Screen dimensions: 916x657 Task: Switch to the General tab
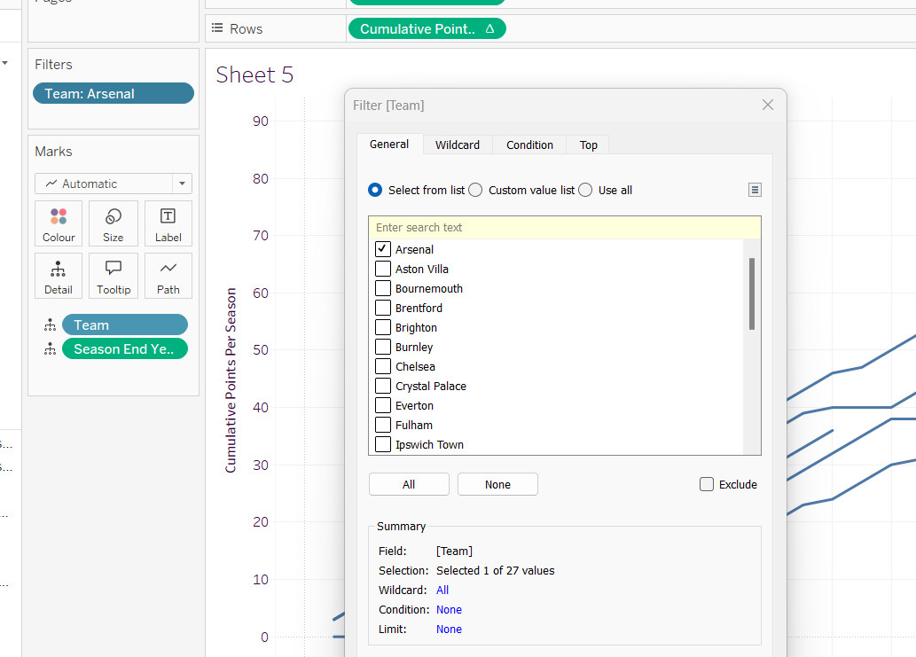(x=389, y=145)
